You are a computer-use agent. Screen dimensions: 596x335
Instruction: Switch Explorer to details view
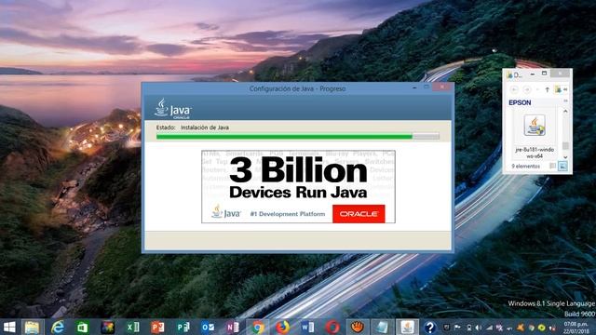(x=553, y=166)
